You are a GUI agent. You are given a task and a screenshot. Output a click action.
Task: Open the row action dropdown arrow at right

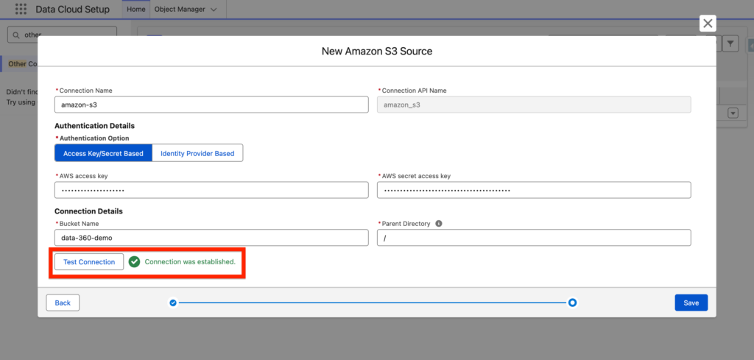pos(733,113)
